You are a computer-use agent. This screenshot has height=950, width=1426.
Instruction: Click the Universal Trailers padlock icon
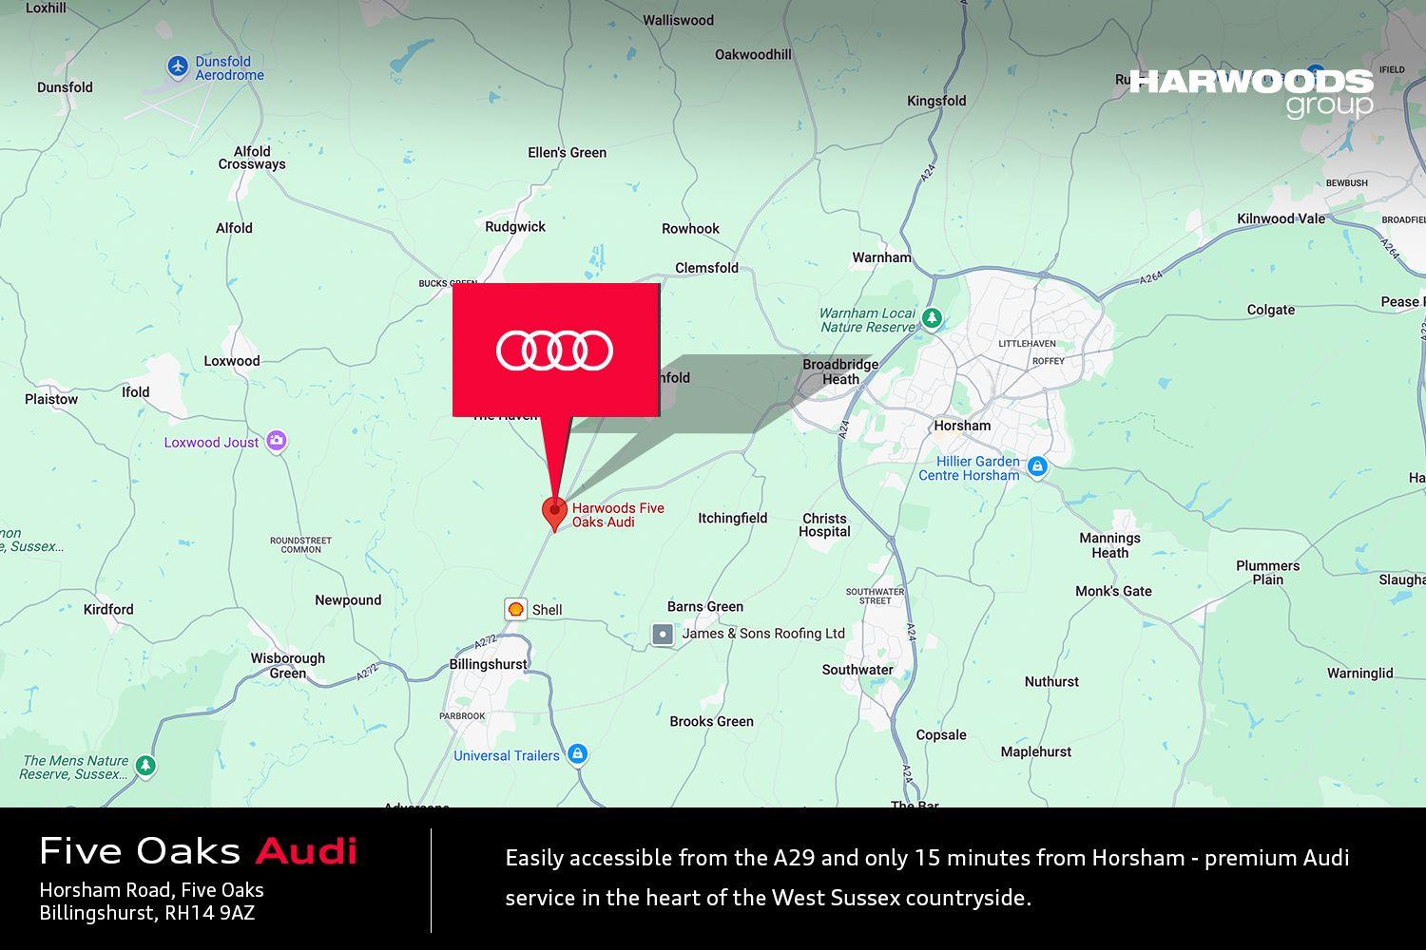578,754
